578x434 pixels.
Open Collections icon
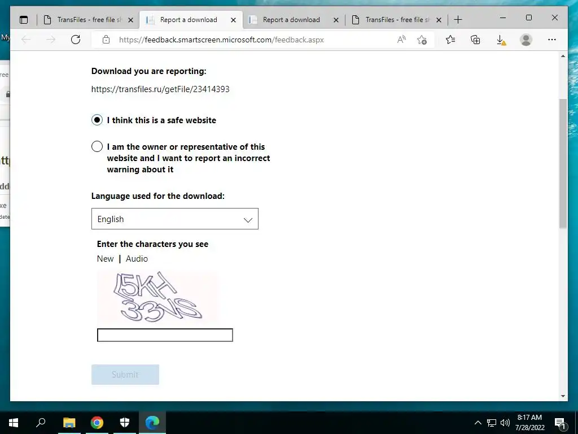(x=475, y=40)
